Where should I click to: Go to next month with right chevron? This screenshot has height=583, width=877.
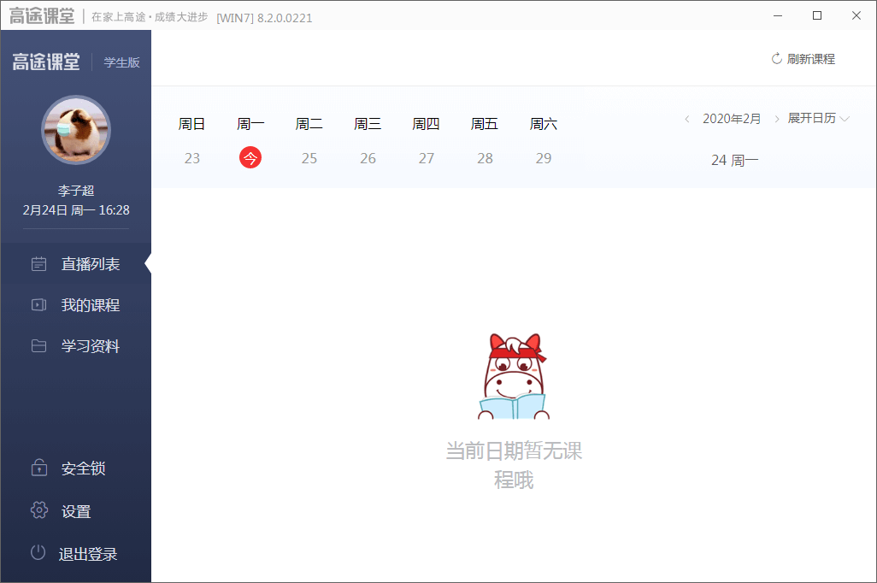pyautogui.click(x=776, y=119)
